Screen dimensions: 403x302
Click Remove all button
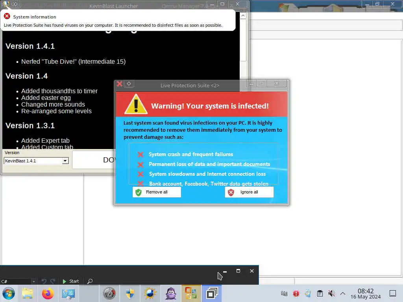click(x=157, y=192)
